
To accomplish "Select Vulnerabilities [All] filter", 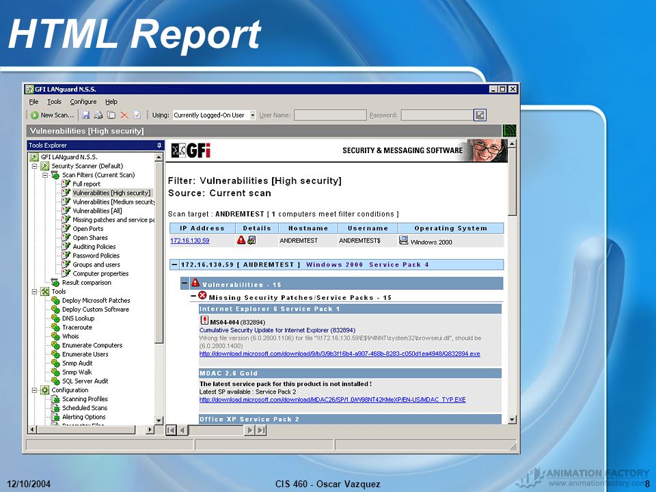I will point(98,211).
